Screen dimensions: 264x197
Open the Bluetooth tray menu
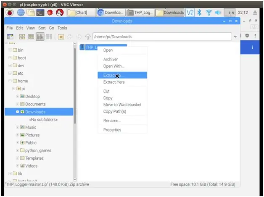pyautogui.click(x=199, y=13)
